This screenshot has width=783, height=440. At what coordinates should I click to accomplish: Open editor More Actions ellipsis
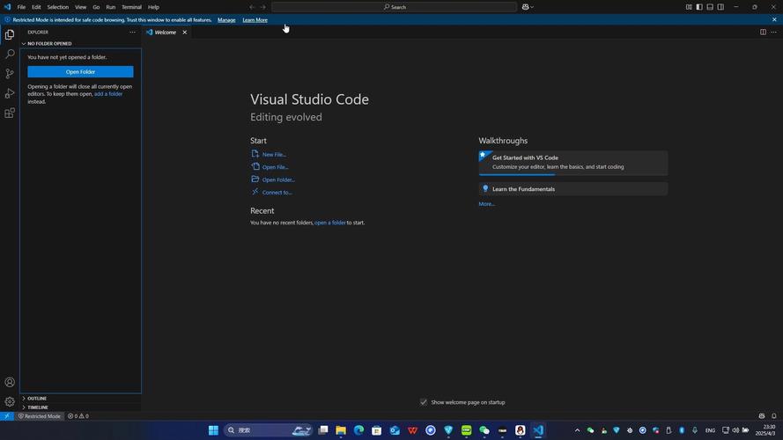click(773, 32)
